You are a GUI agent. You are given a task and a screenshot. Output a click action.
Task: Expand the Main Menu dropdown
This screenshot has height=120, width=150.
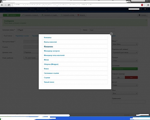click(x=125, y=44)
